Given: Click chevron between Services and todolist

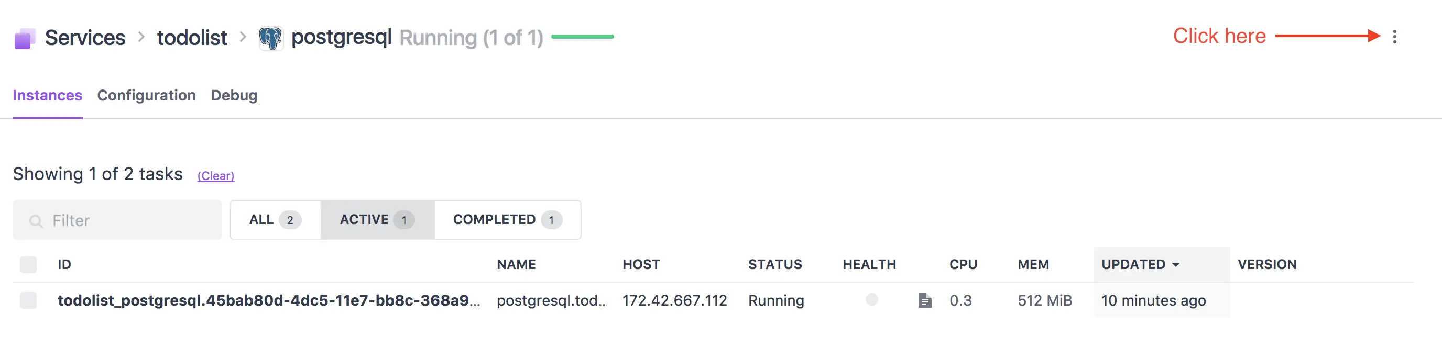Looking at the screenshot, I should [x=141, y=38].
